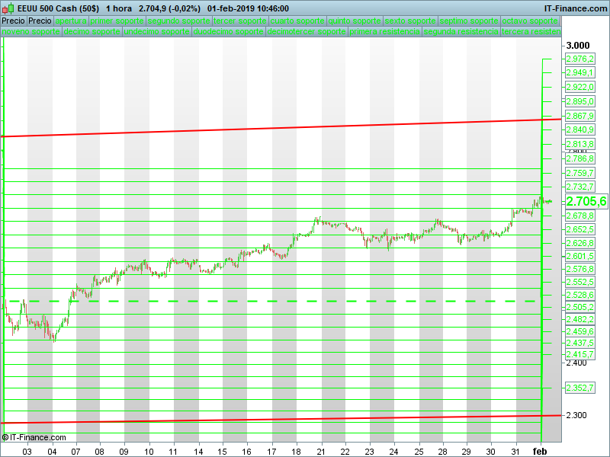Switch to the 'segundo soporte' tab
The width and height of the screenshot is (610, 457).
[178, 21]
